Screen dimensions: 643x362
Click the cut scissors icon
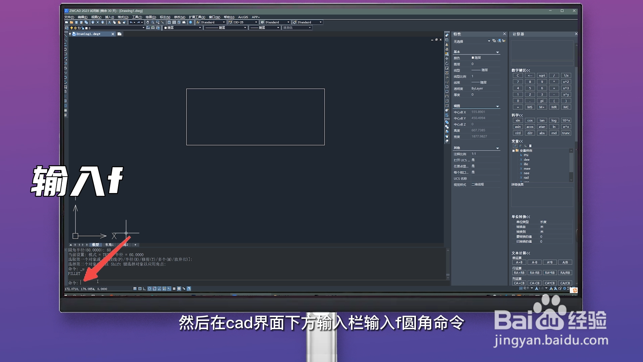click(110, 22)
